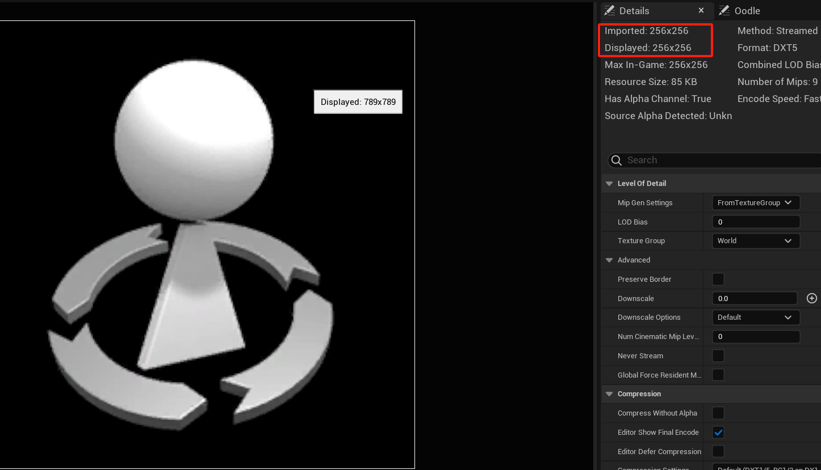
Task: Enable the Never Stream checkbox
Action: tap(718, 356)
